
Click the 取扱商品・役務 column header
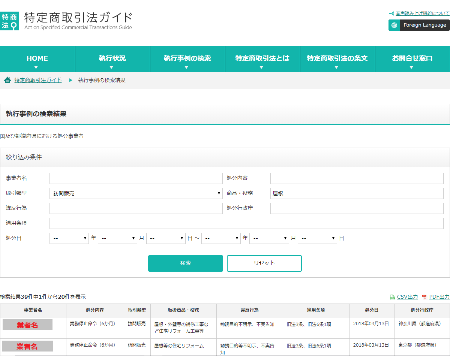pos(183,310)
